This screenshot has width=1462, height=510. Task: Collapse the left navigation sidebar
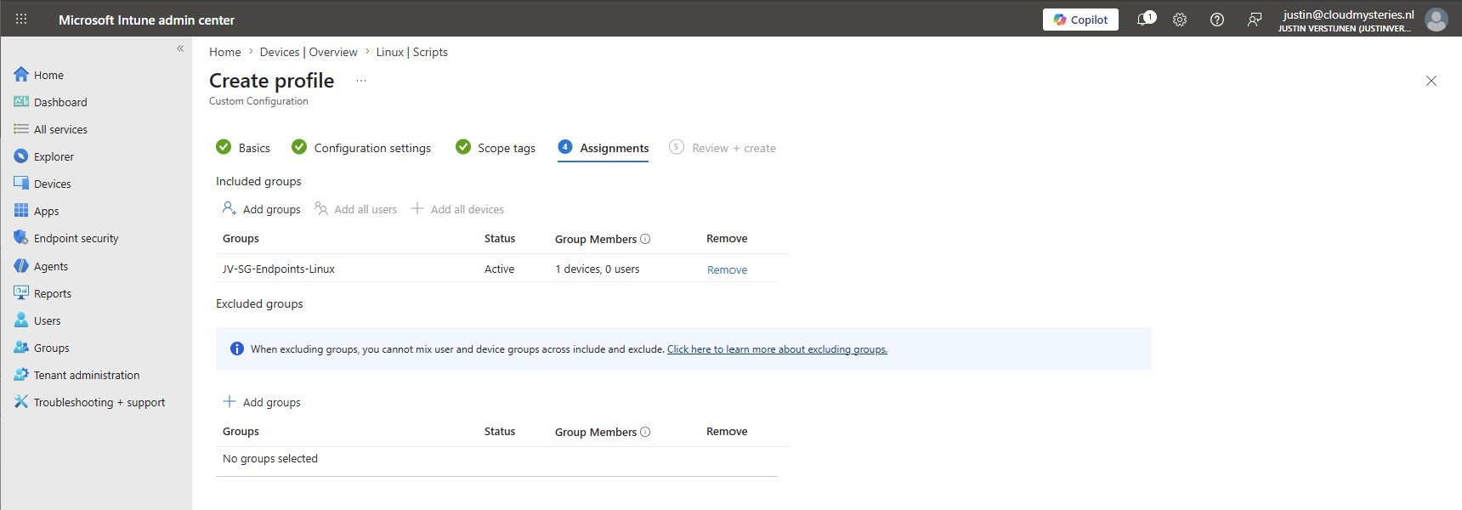tap(180, 48)
